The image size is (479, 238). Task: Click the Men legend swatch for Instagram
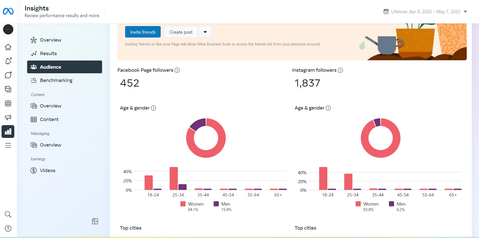pos(391,204)
